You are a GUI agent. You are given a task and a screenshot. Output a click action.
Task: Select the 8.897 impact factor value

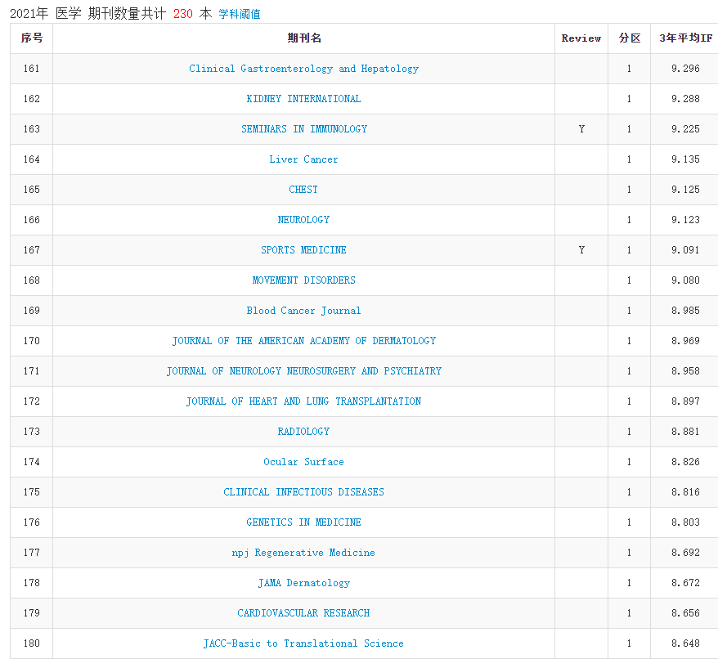(x=685, y=401)
